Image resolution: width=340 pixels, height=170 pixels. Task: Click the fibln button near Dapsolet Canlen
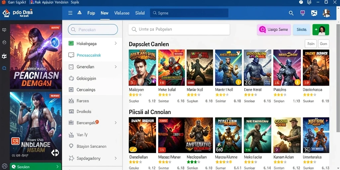click(x=311, y=43)
